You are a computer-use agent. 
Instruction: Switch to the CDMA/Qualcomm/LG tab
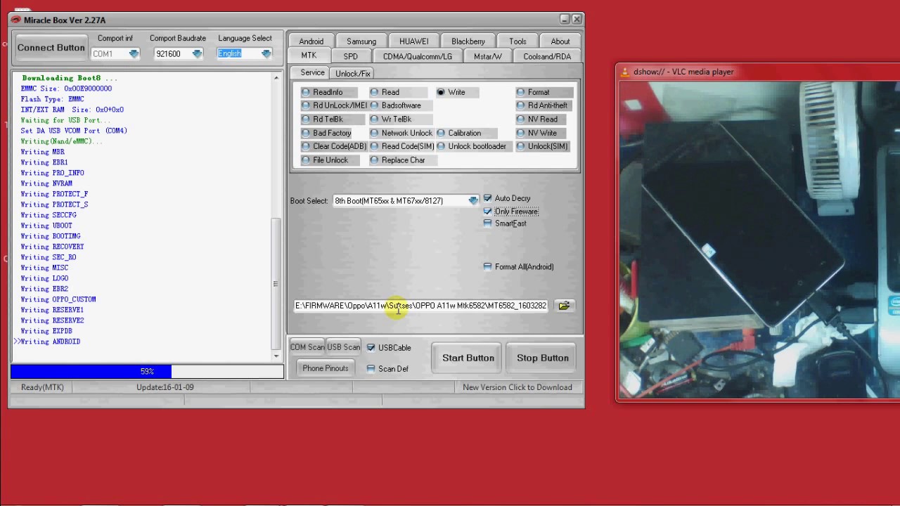coord(418,56)
